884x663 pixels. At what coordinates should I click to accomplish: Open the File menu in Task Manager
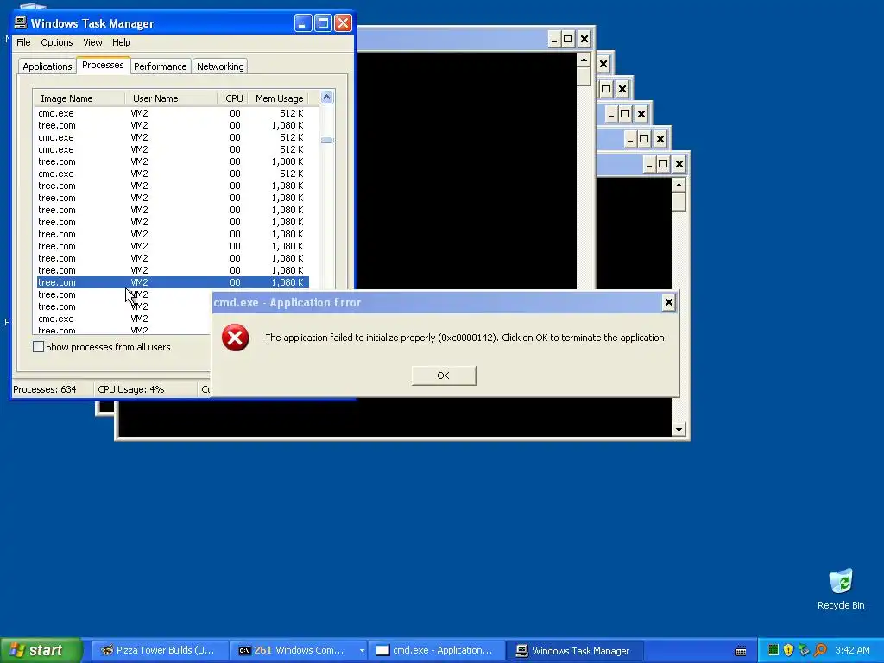[x=23, y=42]
